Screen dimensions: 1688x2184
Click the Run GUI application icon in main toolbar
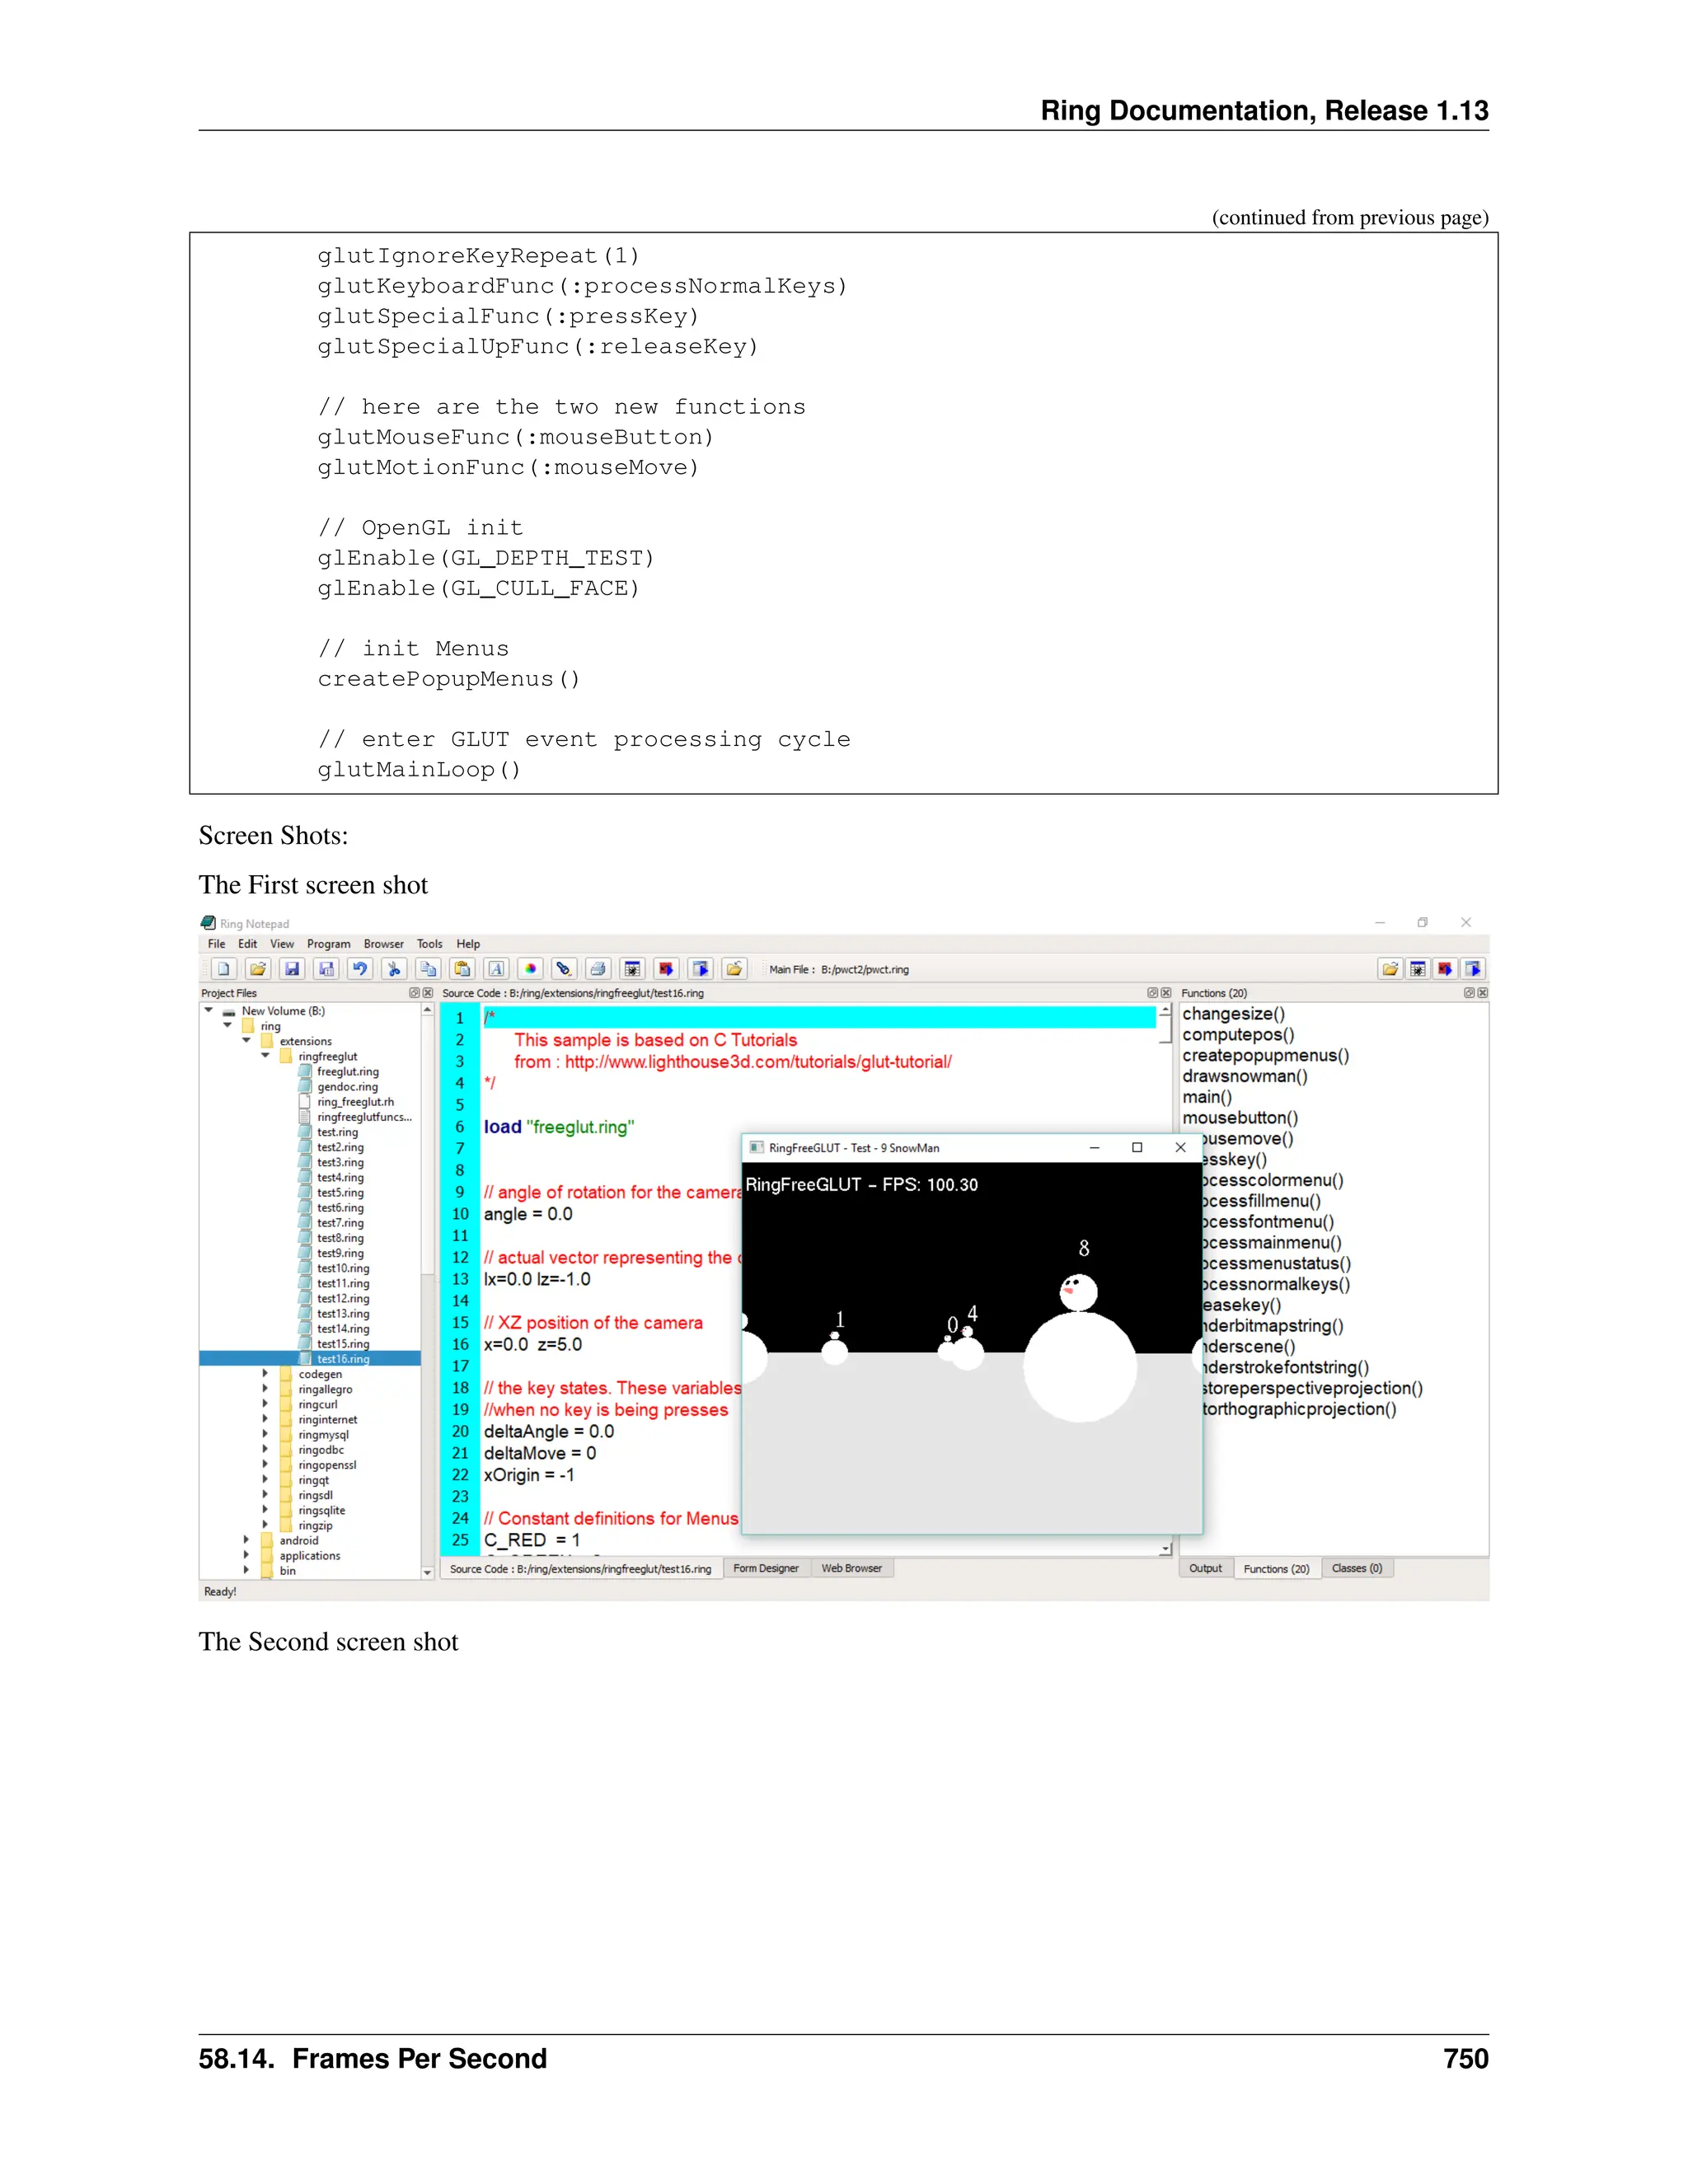click(x=700, y=968)
